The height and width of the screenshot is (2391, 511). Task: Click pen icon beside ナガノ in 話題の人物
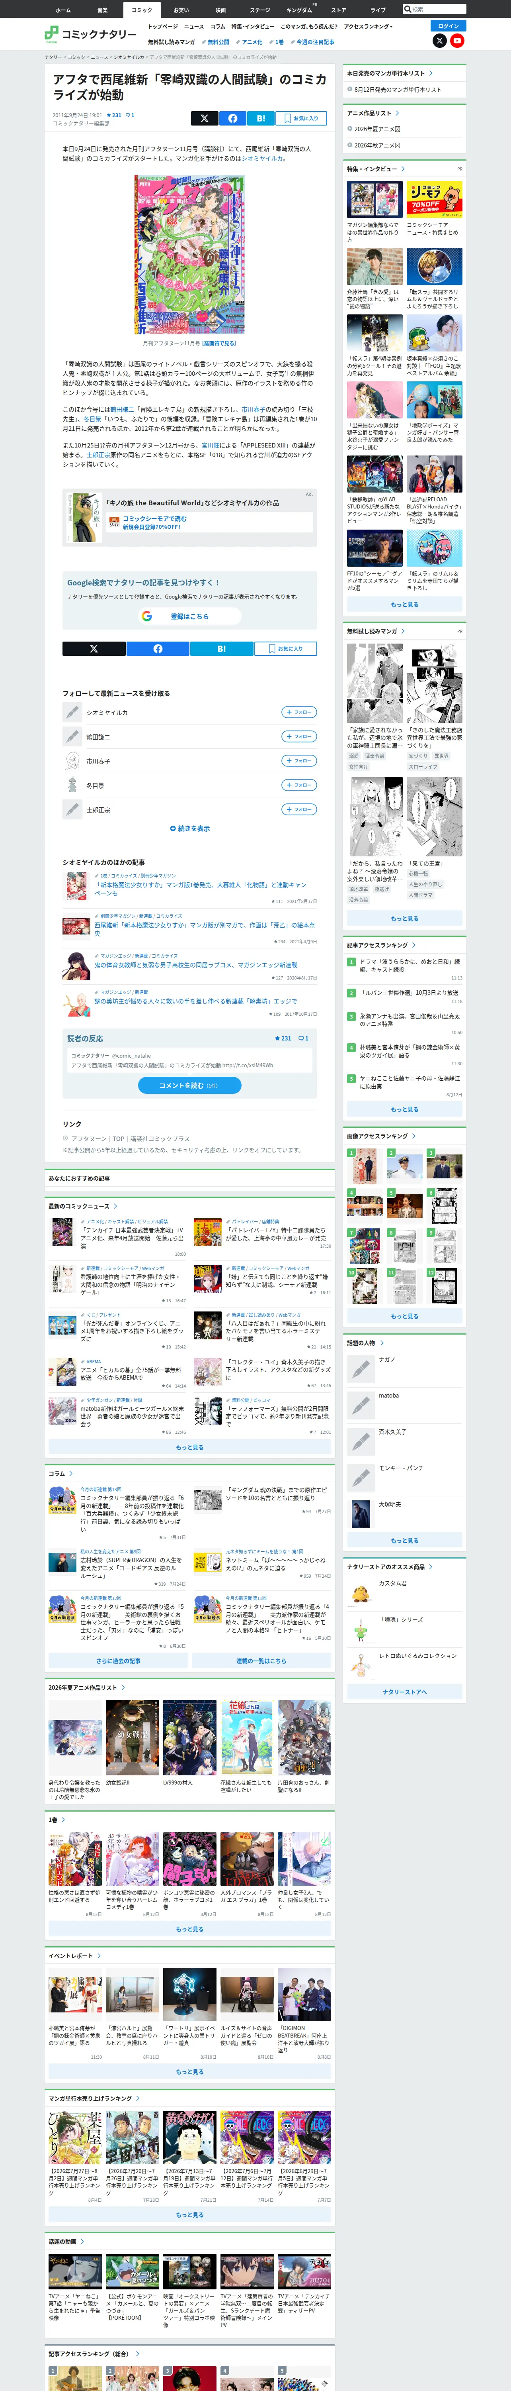coord(361,1369)
